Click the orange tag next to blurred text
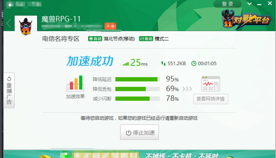Viewport: 276px width, 158px height. (111, 26)
